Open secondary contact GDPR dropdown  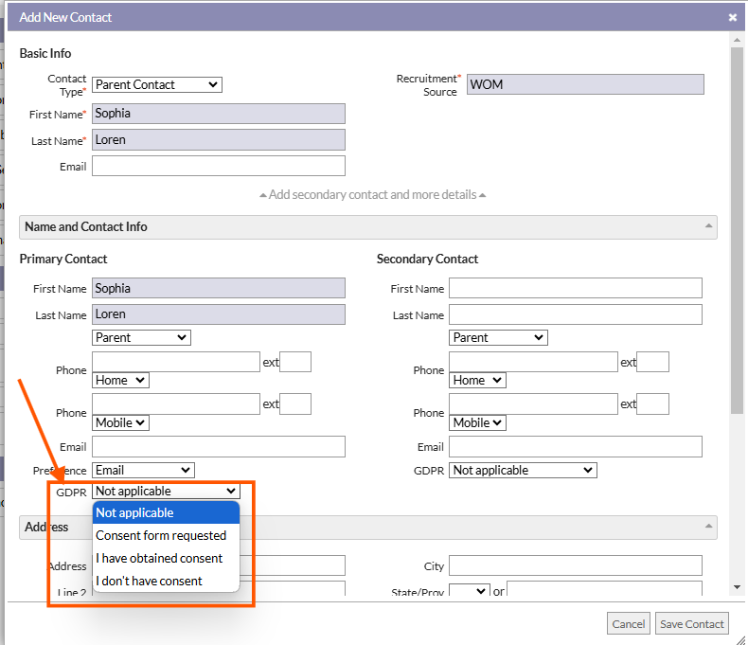523,470
